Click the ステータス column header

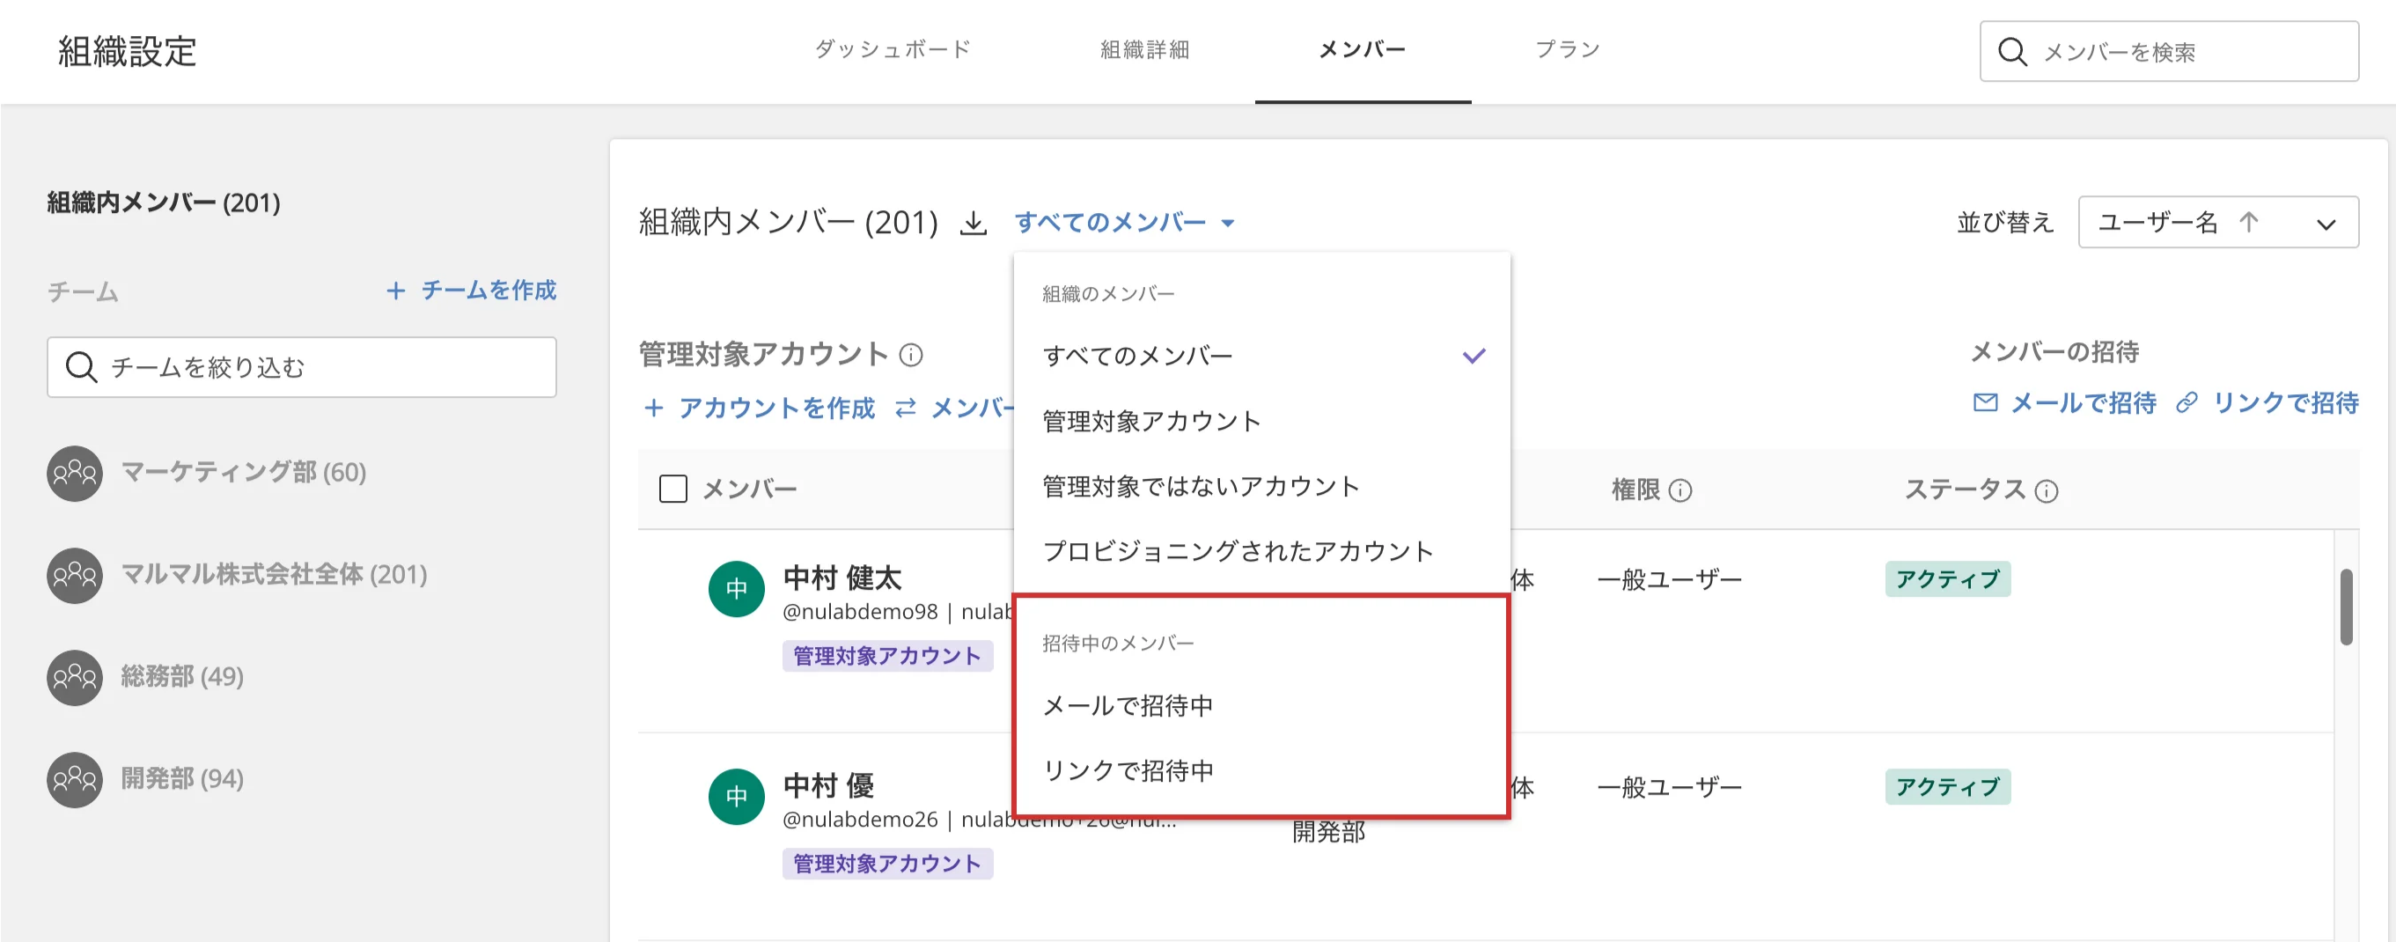pos(1965,490)
